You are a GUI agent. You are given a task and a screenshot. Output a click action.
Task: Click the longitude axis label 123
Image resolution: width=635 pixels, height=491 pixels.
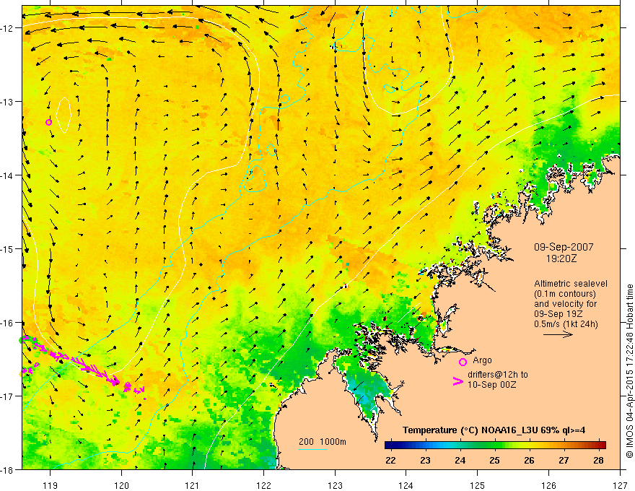point(335,485)
